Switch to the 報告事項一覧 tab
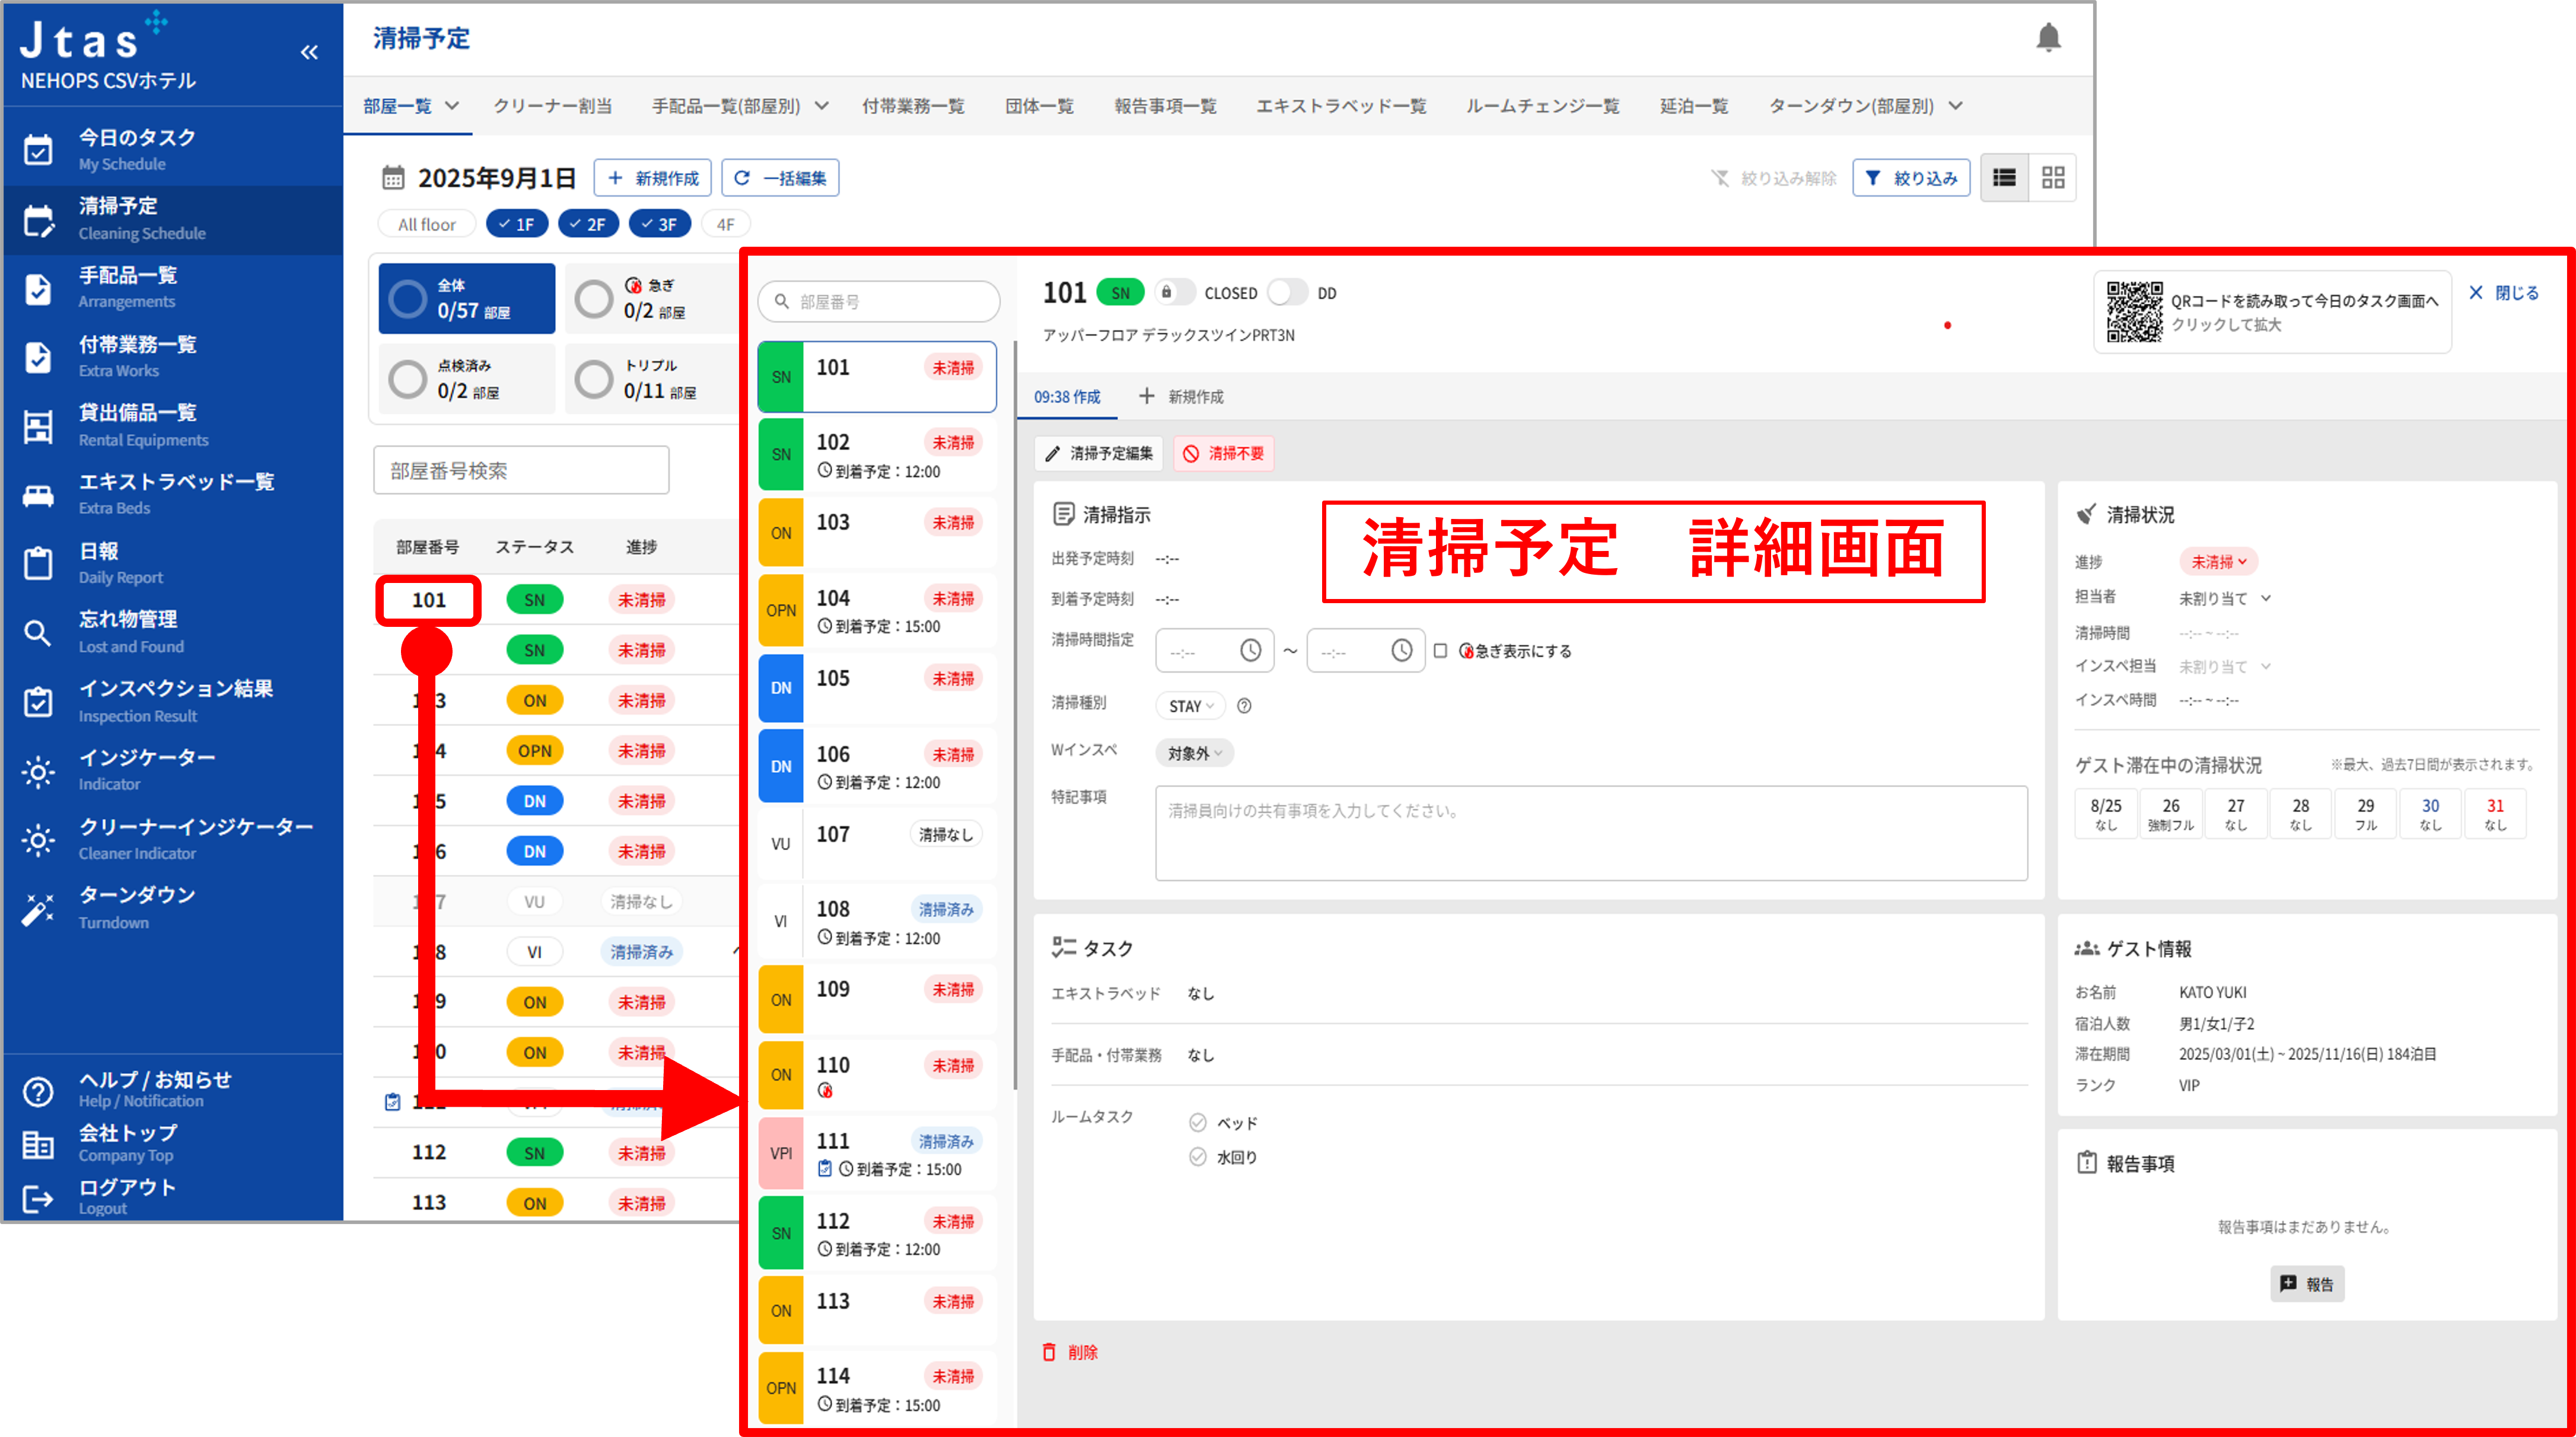Image resolution: width=2576 pixels, height=1437 pixels. pyautogui.click(x=1165, y=106)
